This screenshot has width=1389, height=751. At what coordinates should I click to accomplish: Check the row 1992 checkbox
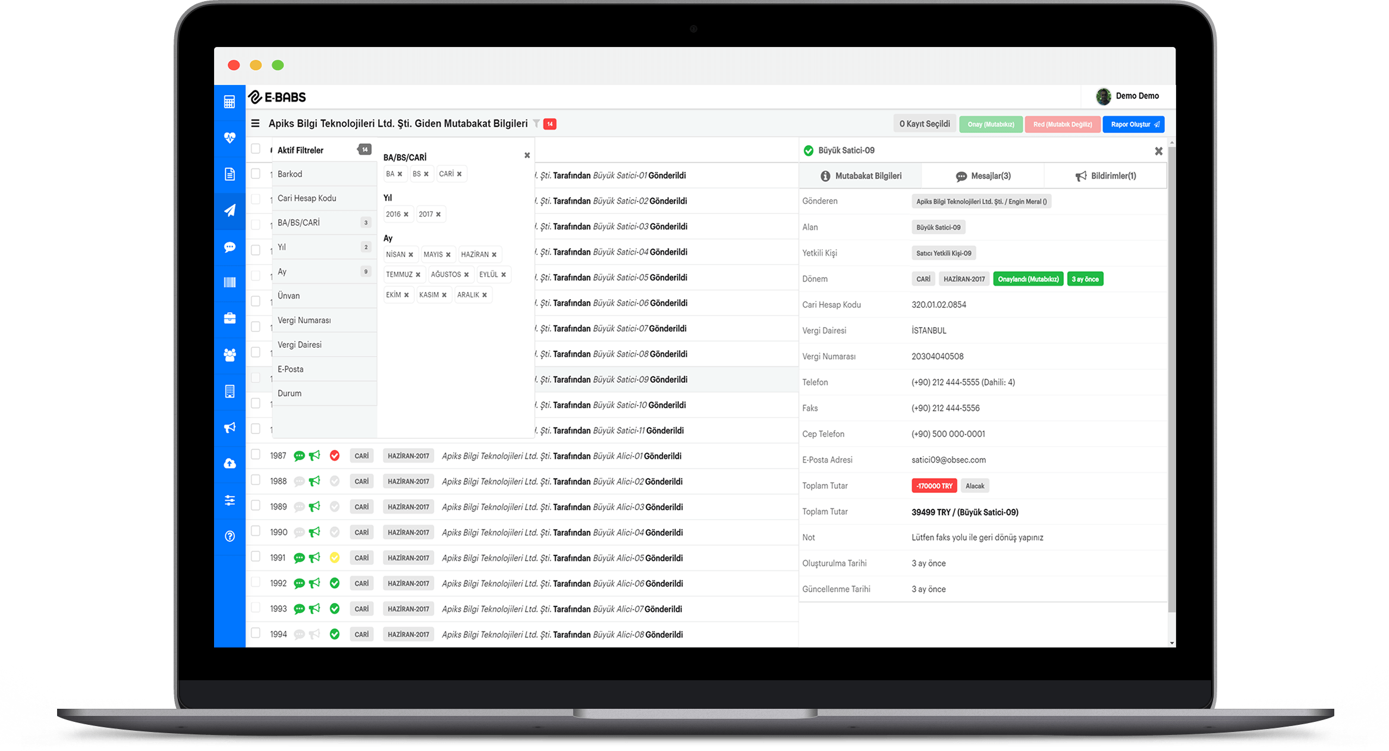[x=256, y=582]
